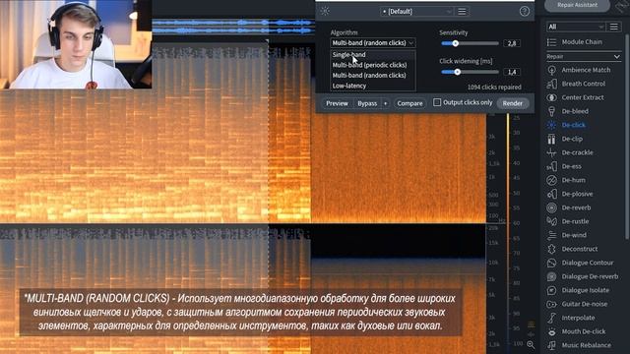Click the Click widening slider handle
Image resolution: width=630 pixels, height=354 pixels.
[x=457, y=72]
